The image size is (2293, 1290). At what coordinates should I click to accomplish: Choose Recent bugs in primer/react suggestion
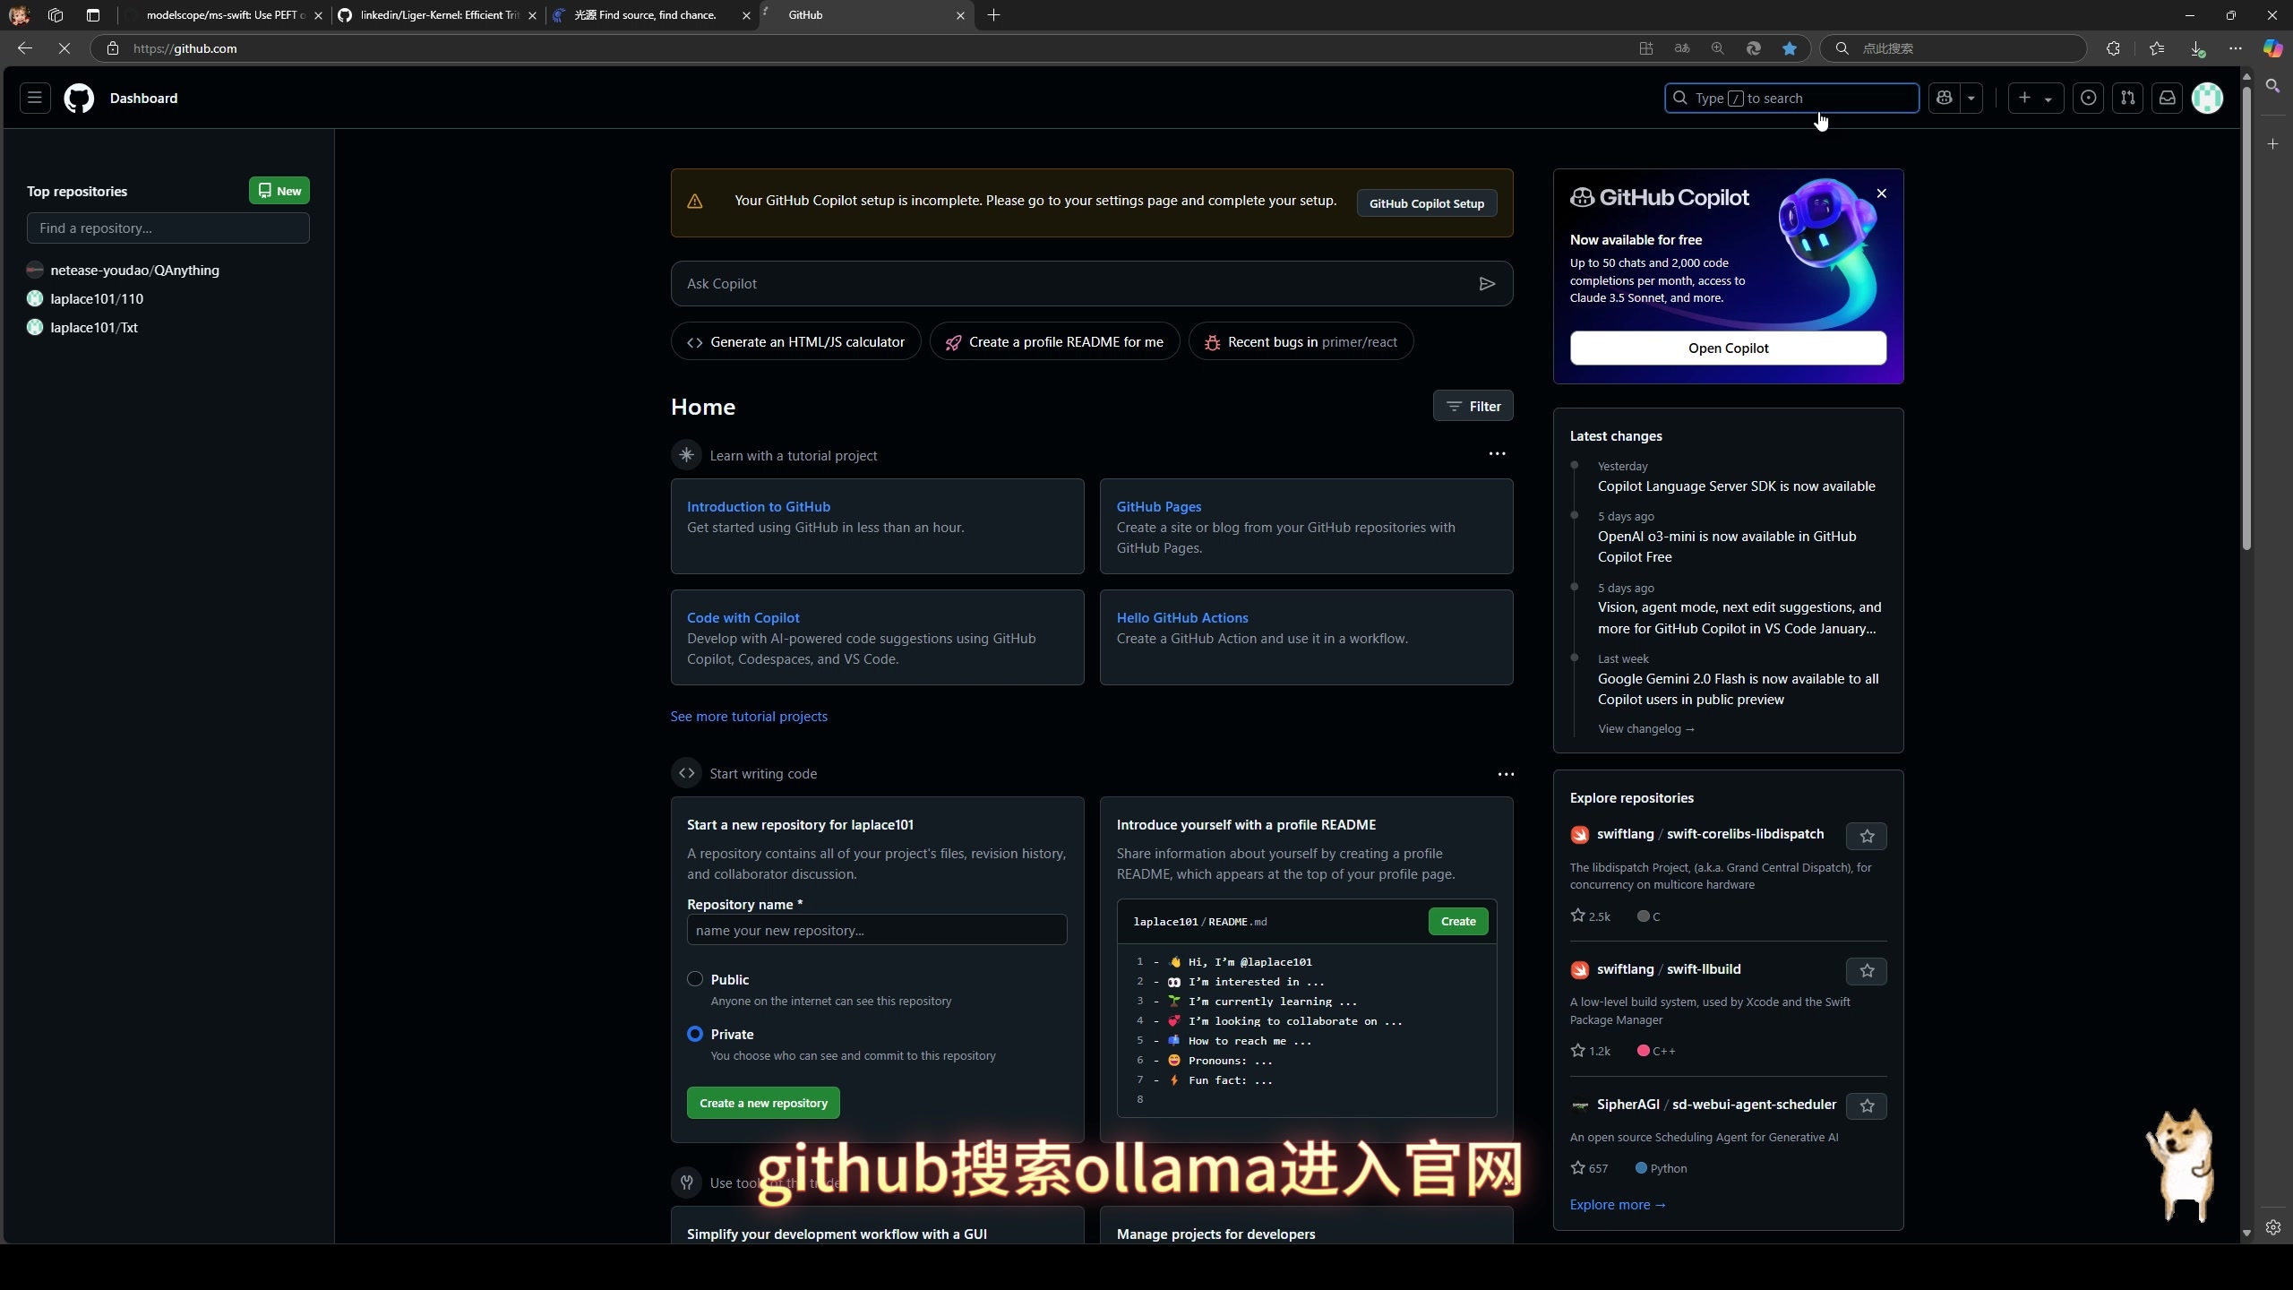(1301, 341)
